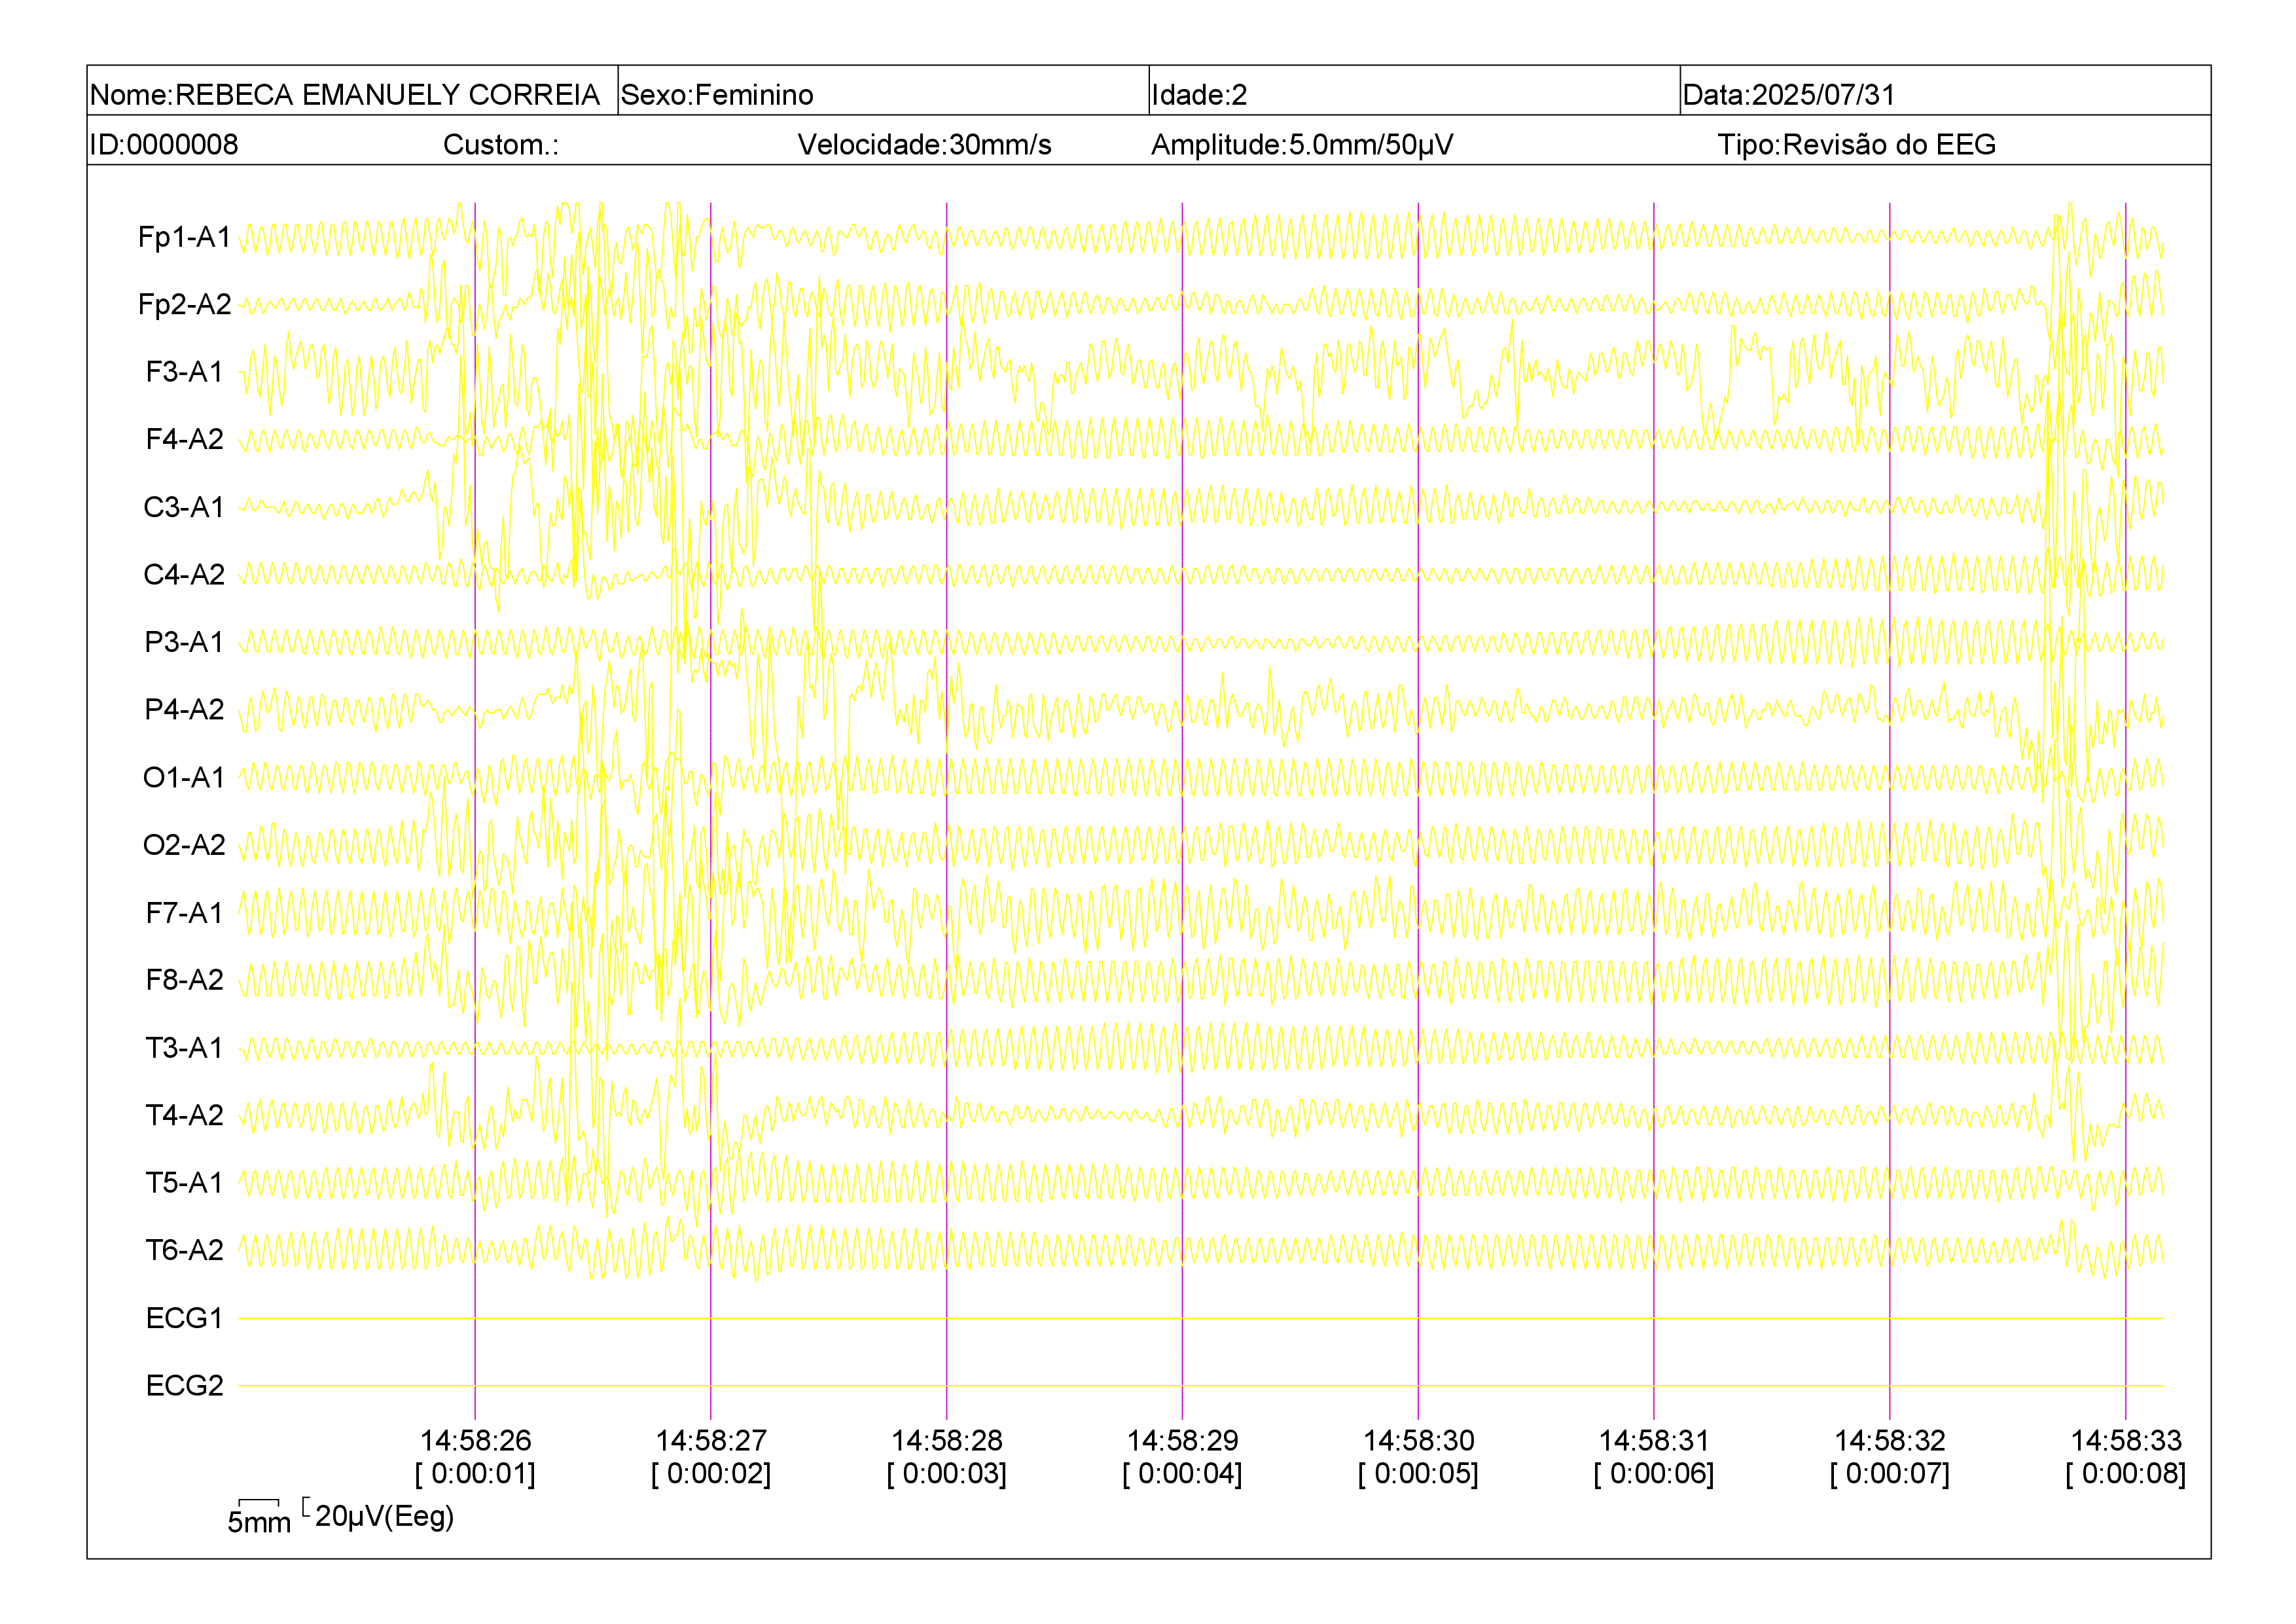Select the Fp2-A2 channel label

click(184, 304)
